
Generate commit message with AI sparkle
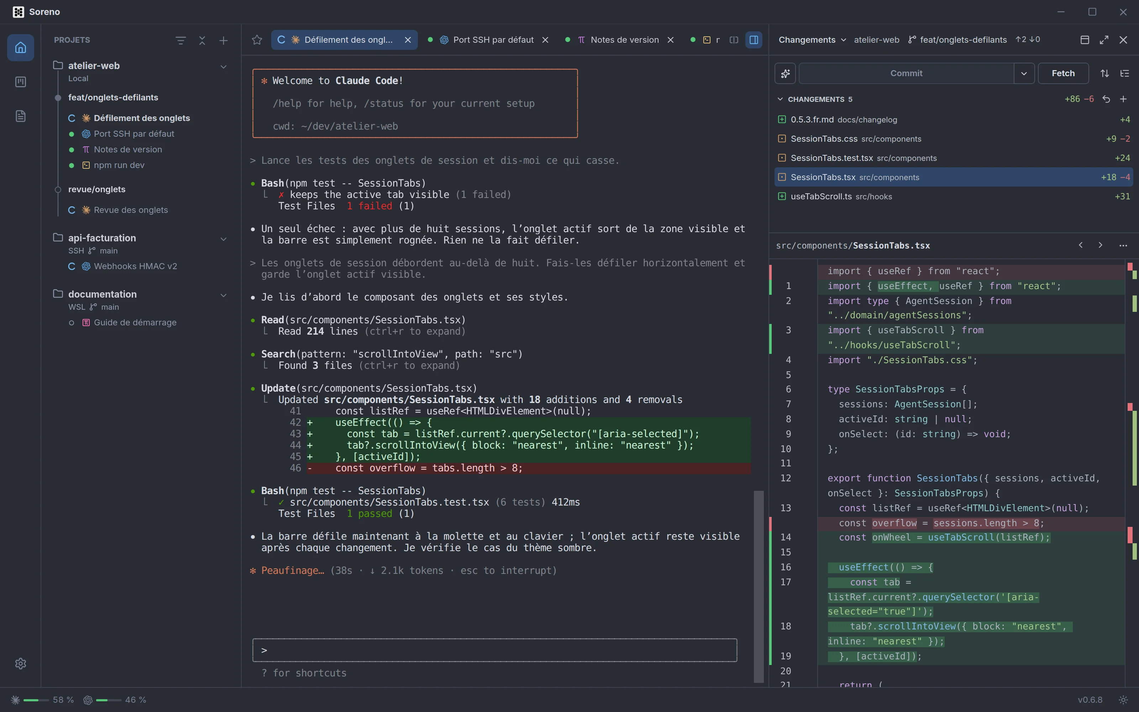click(x=785, y=73)
